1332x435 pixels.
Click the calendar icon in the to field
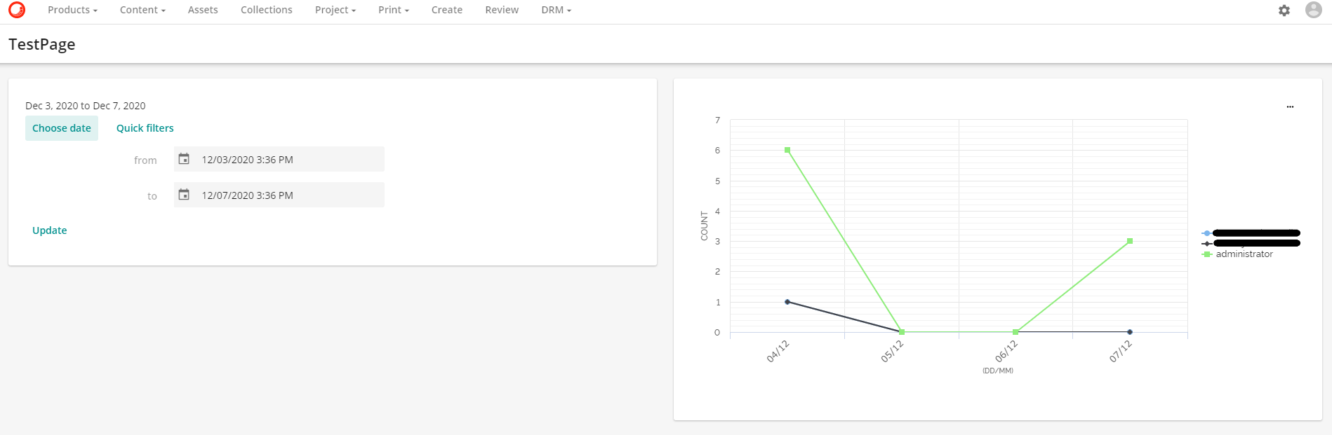184,195
